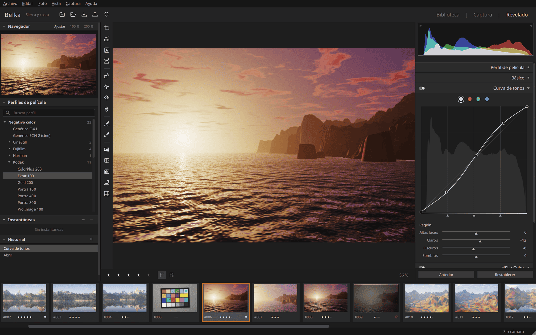
Task: Open the Captura menu
Action: (x=73, y=3)
